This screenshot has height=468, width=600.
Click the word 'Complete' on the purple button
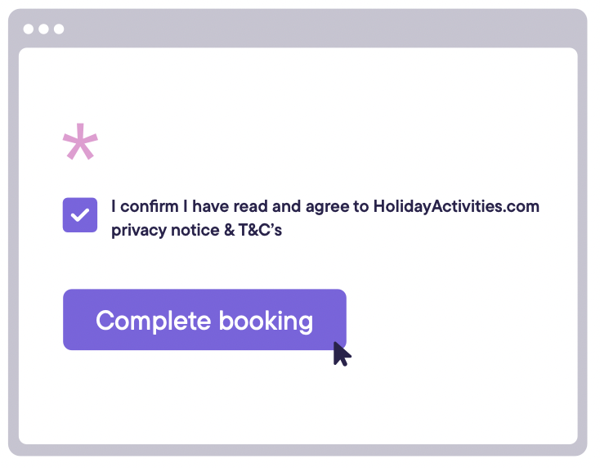[x=154, y=321]
